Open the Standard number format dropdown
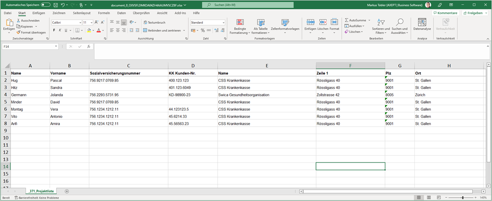Screen dimensions: 492x201 [x=224, y=22]
